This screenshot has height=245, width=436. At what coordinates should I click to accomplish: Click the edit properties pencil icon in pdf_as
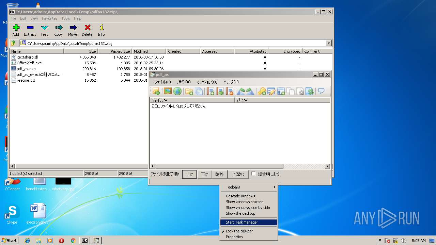click(x=271, y=91)
